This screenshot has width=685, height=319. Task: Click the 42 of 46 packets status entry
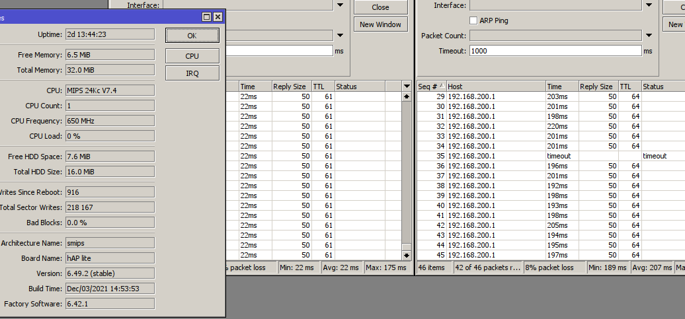(488, 267)
